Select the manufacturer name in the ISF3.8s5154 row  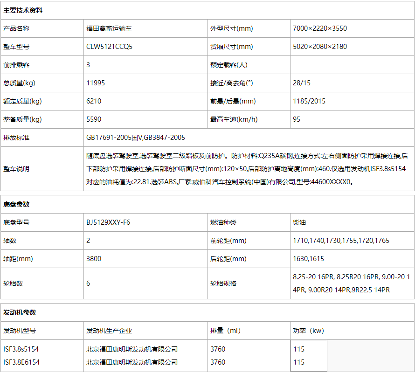click(x=132, y=349)
